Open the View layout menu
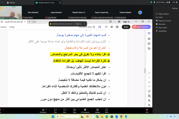The image size is (179, 119). coord(175,2)
